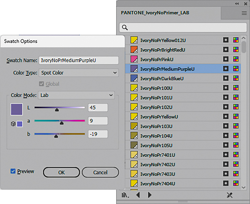Click the swatch search field
The width and height of the screenshot is (250, 204).
(183, 27)
